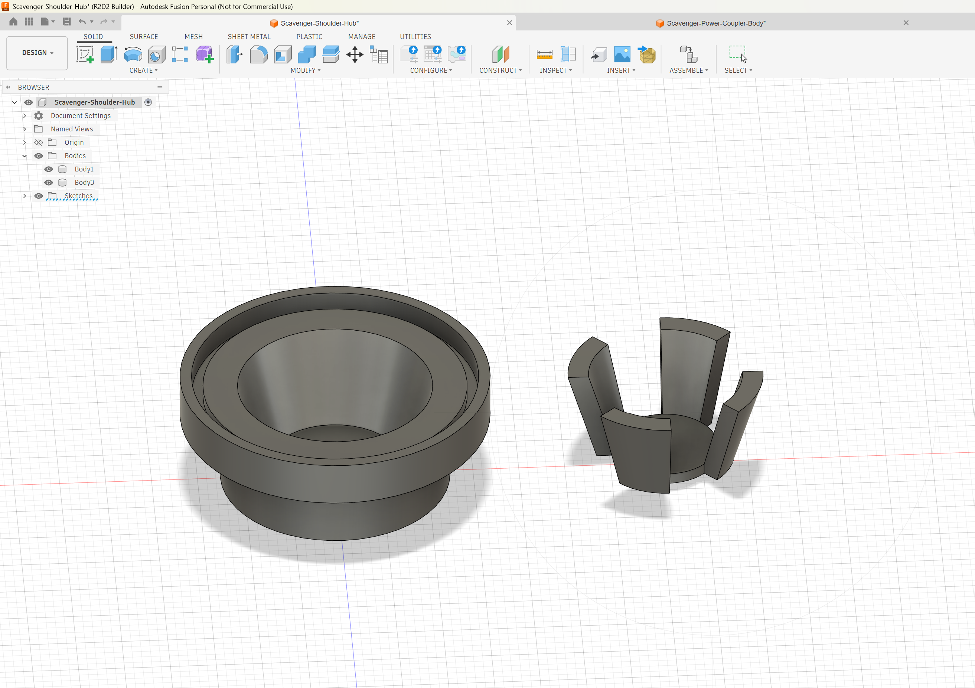Viewport: 975px width, 688px height.
Task: Switch to the PLASTIC tab
Action: pos(310,37)
